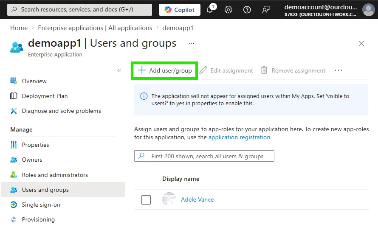Select Users and groups menu item
Screen dimensions: 378x230
[63, 190]
